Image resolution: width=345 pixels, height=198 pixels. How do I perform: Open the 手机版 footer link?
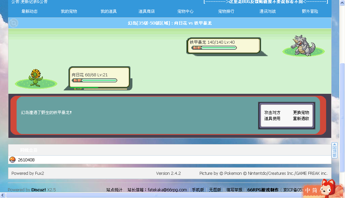(198, 190)
